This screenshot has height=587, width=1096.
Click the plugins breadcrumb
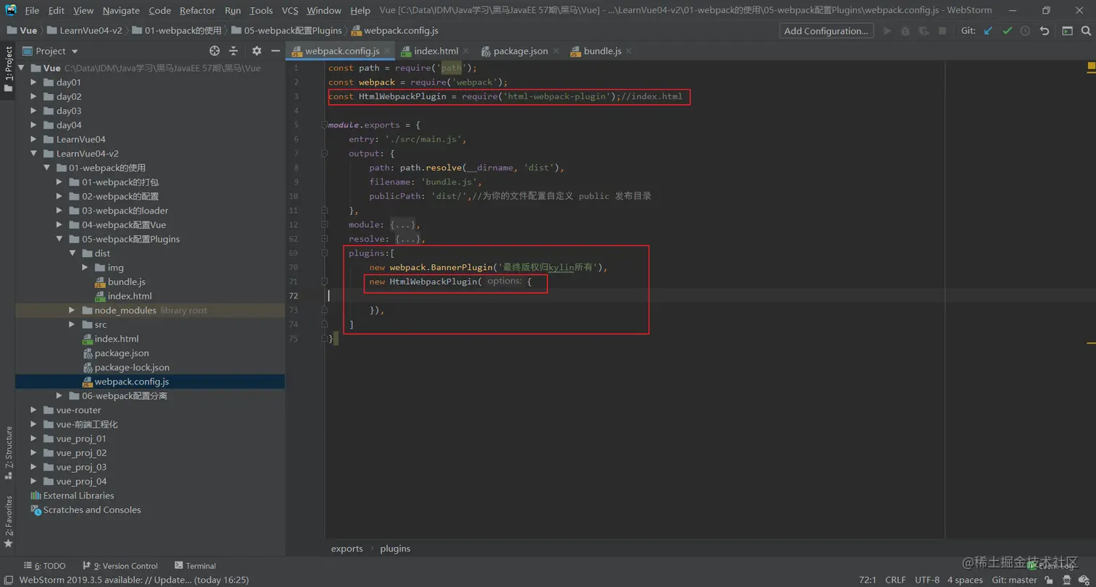tap(395, 549)
